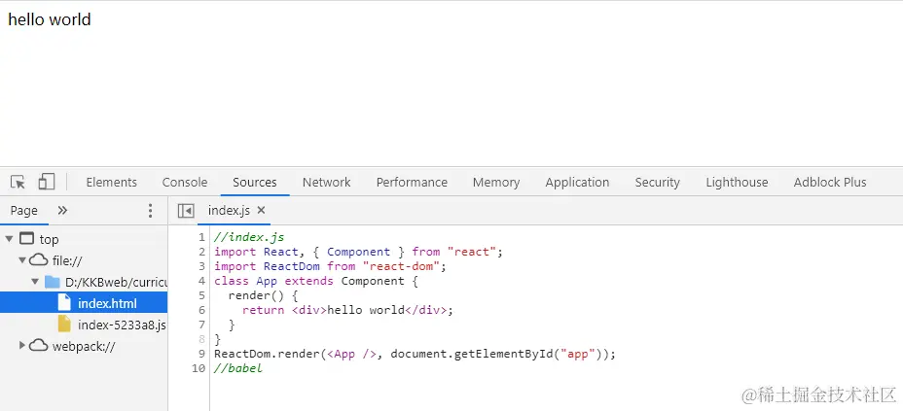Click line number 1 in the gutter
Screen dimensions: 903x411
[201, 237]
